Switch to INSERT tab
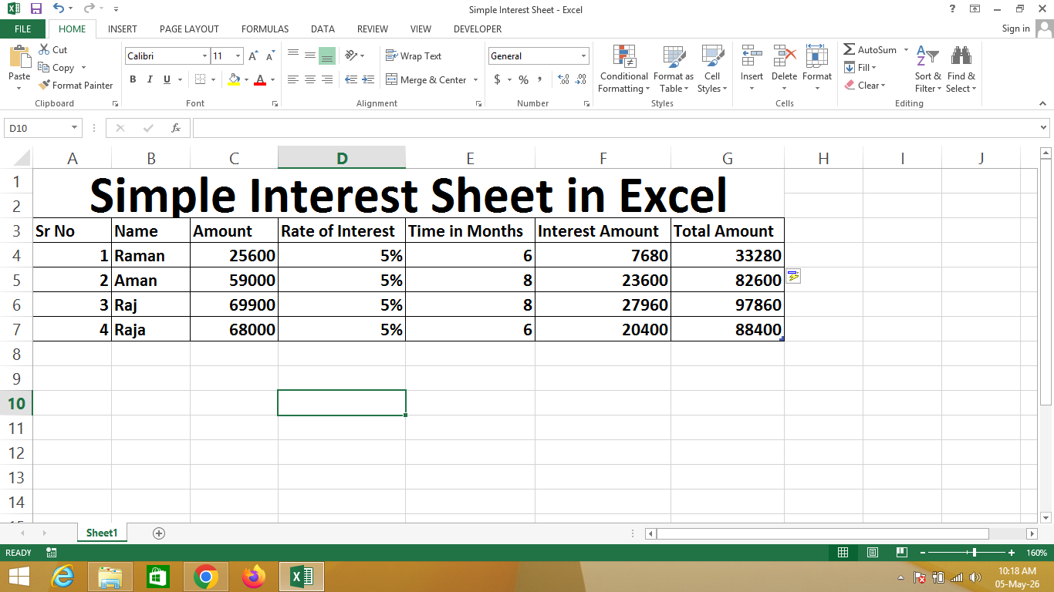The image size is (1054, 592). tap(122, 29)
